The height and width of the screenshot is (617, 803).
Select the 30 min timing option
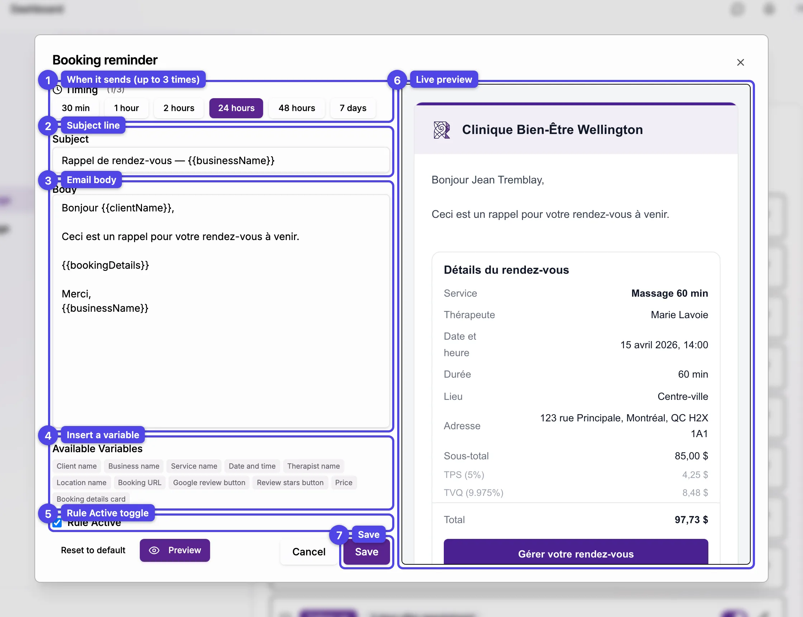(76, 108)
